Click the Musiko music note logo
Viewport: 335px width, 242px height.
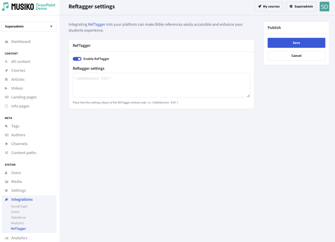(x=5, y=7)
